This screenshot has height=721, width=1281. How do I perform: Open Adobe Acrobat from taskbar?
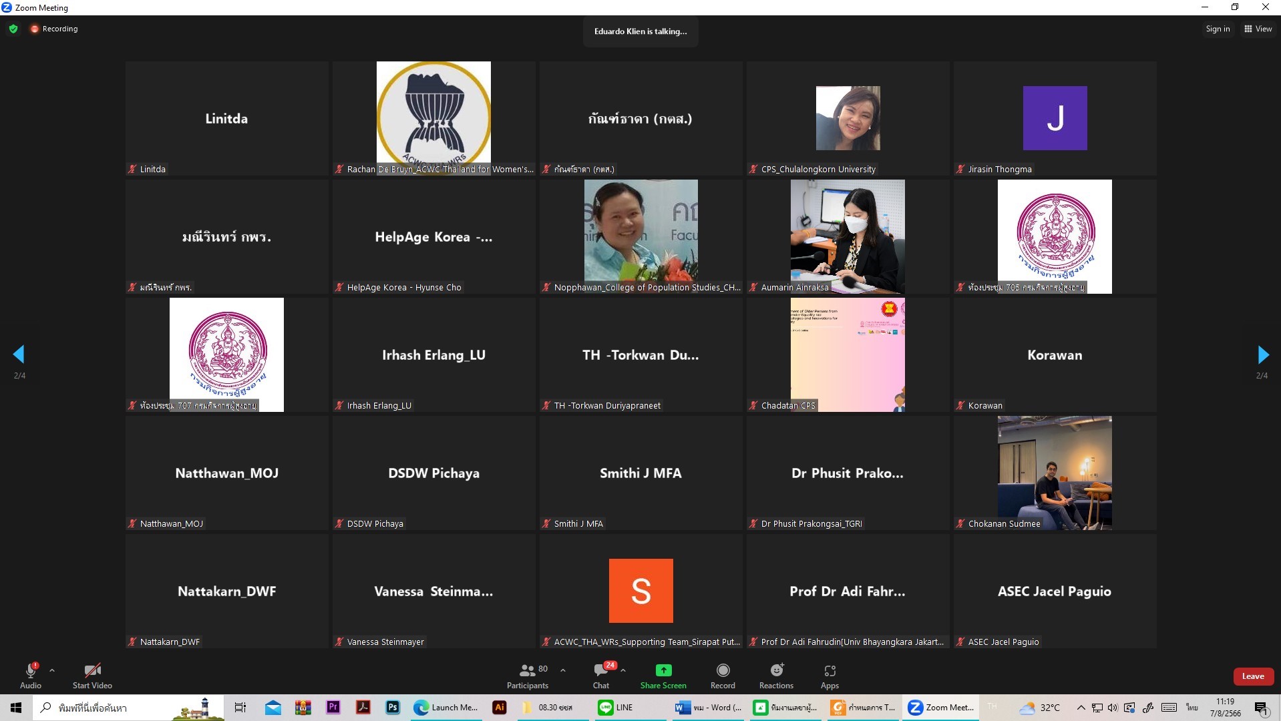click(363, 708)
